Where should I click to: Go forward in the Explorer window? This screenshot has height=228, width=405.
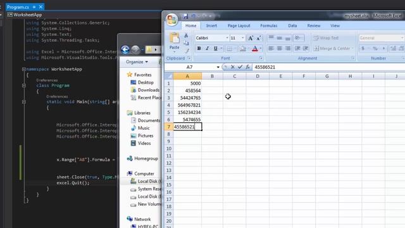pos(135,49)
